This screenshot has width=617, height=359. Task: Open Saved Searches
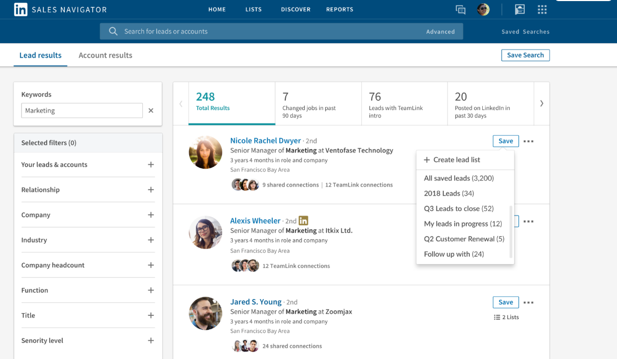525,32
